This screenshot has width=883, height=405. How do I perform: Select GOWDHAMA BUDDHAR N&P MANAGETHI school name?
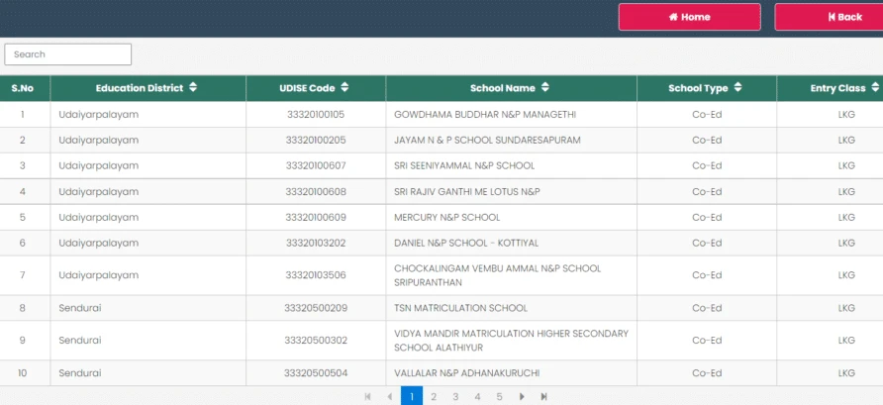coord(485,114)
